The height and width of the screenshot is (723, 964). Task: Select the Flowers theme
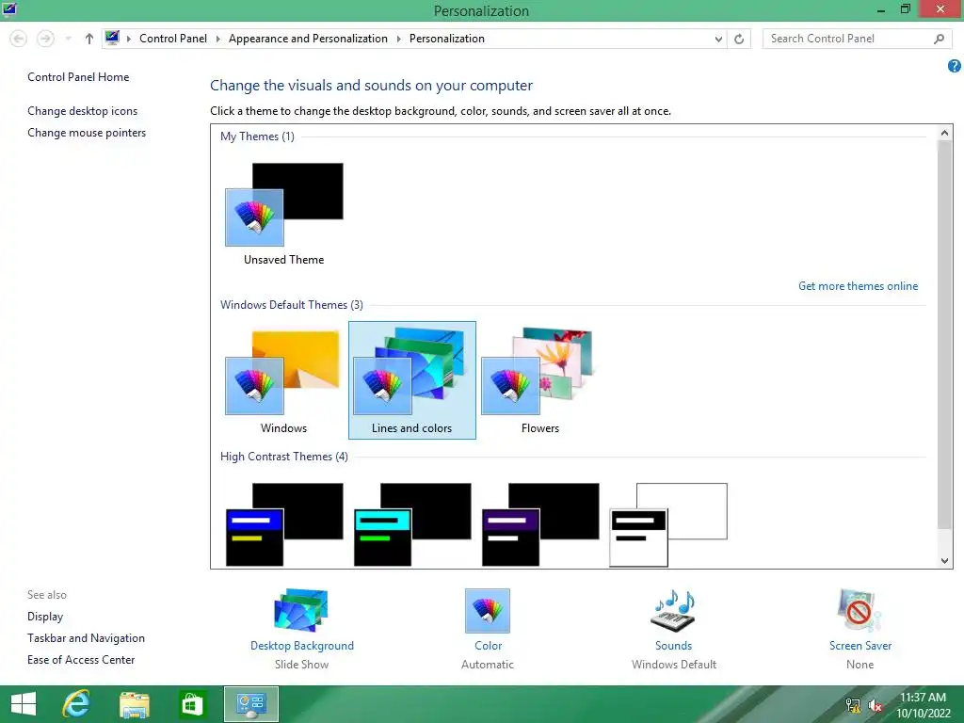pos(539,380)
